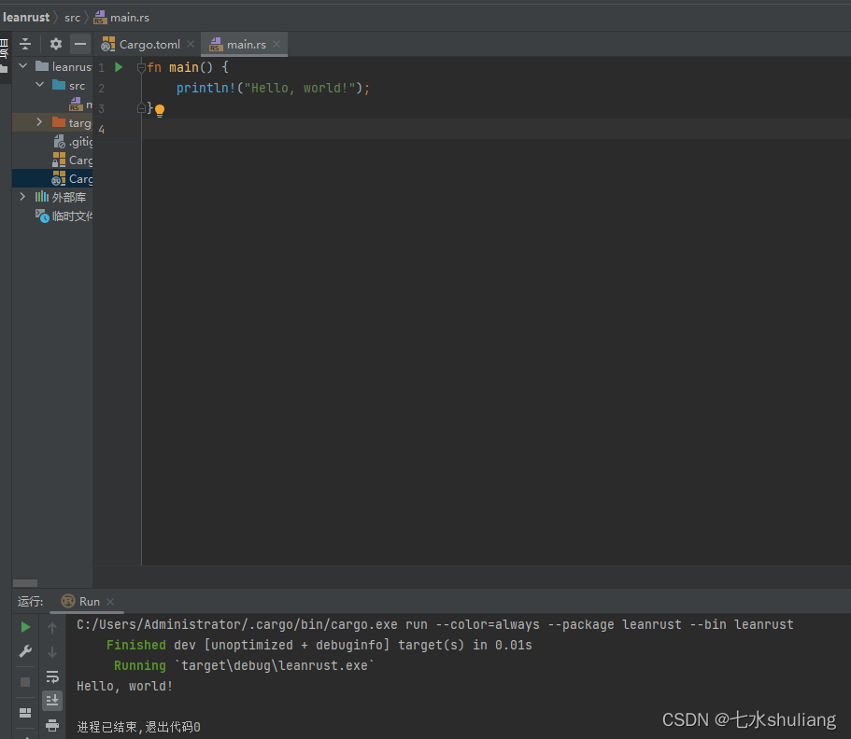Viewport: 851px width, 739px height.
Task: Click leanrust breadcrumb
Action: pos(26,18)
